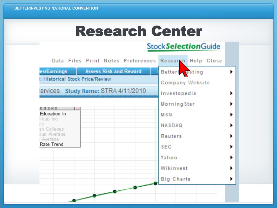This screenshot has width=277, height=208.
Task: Open the Data menu
Action: tap(58, 61)
